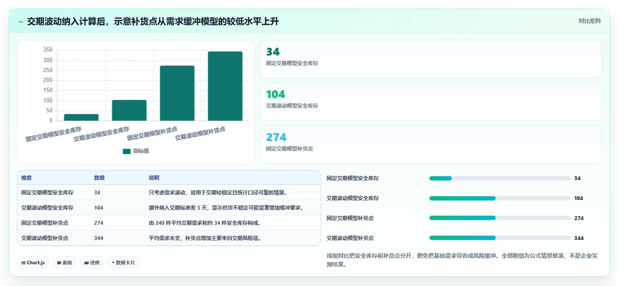This screenshot has height=286, width=619.
Task: Click 交期波动模型安全库存 label under 104 card
Action: tap(292, 106)
